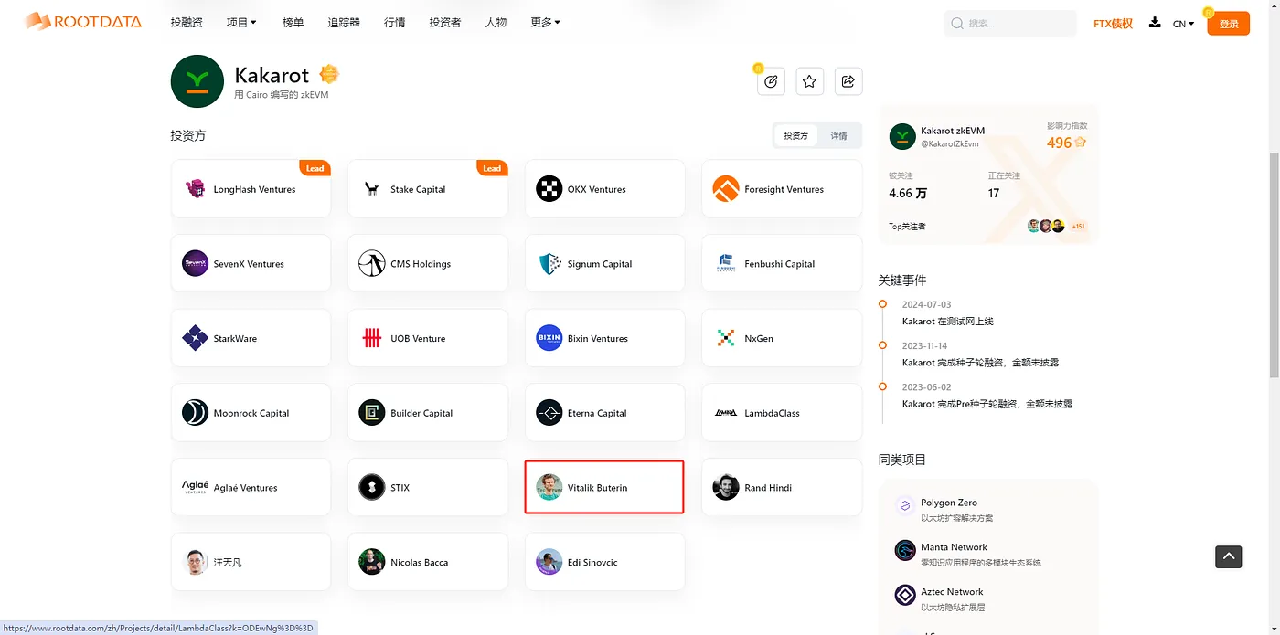Open the 追踪器 menu item
This screenshot has width=1280, height=635.
[x=344, y=23]
